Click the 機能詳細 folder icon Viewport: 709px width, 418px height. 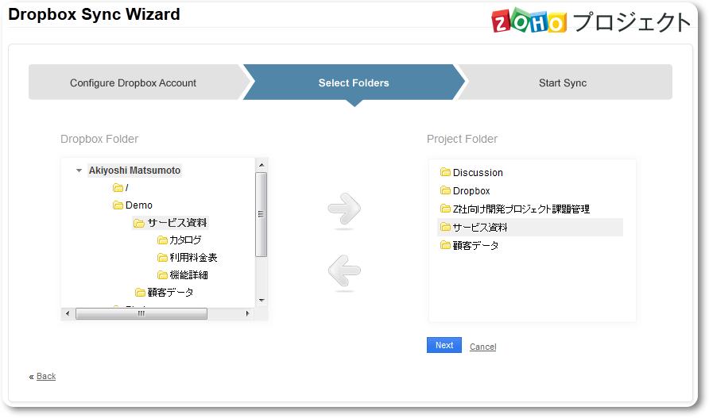(x=162, y=275)
